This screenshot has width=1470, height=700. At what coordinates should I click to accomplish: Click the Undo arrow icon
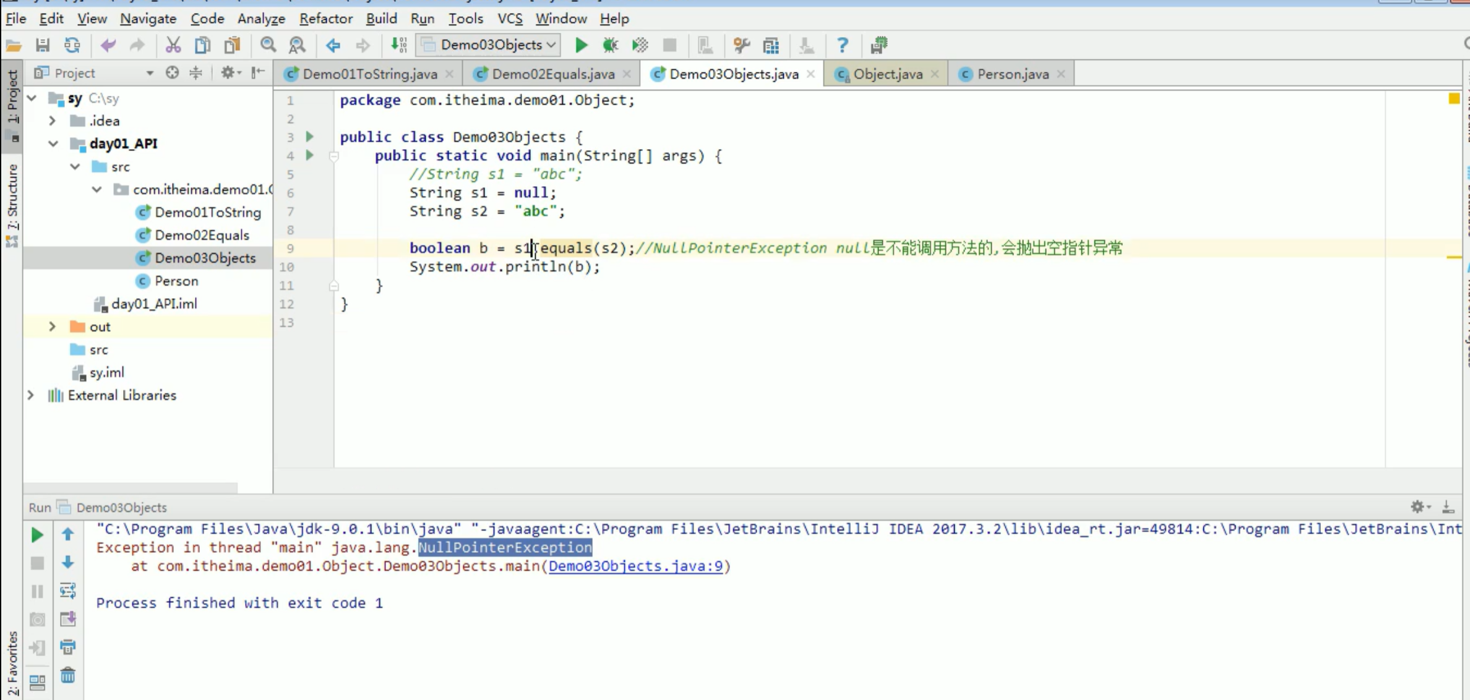tap(108, 45)
